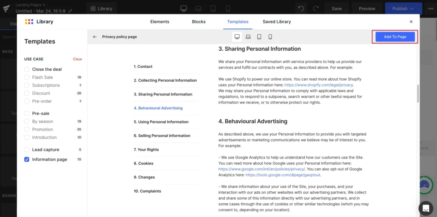This screenshot has width=437, height=217.
Task: Select mobile preview icon in template toolbar
Action: click(x=270, y=37)
